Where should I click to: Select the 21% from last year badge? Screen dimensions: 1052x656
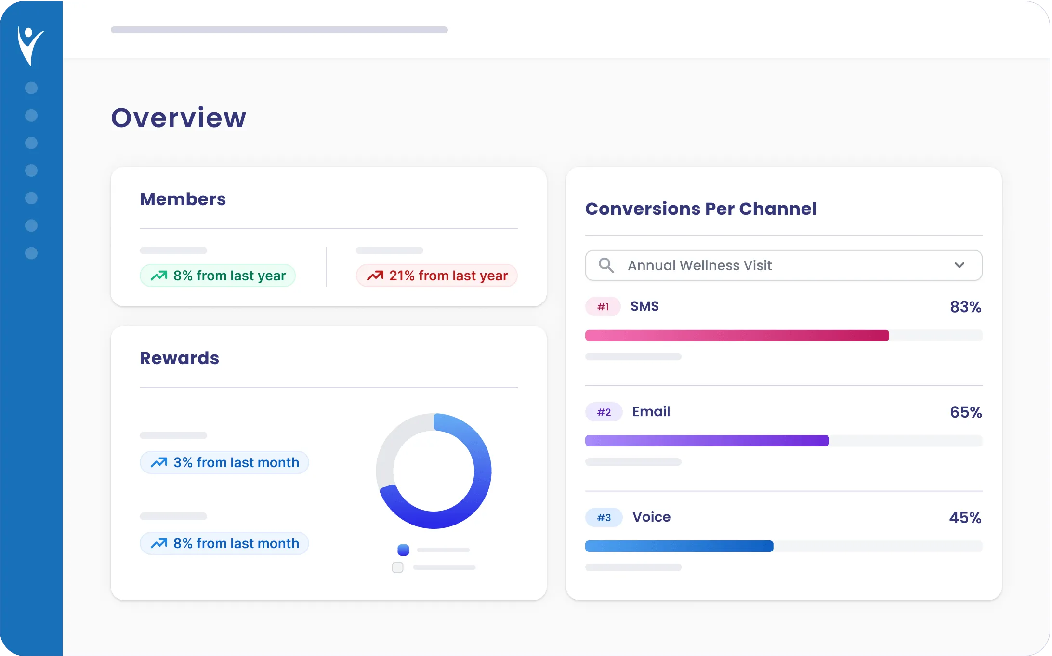[437, 276]
